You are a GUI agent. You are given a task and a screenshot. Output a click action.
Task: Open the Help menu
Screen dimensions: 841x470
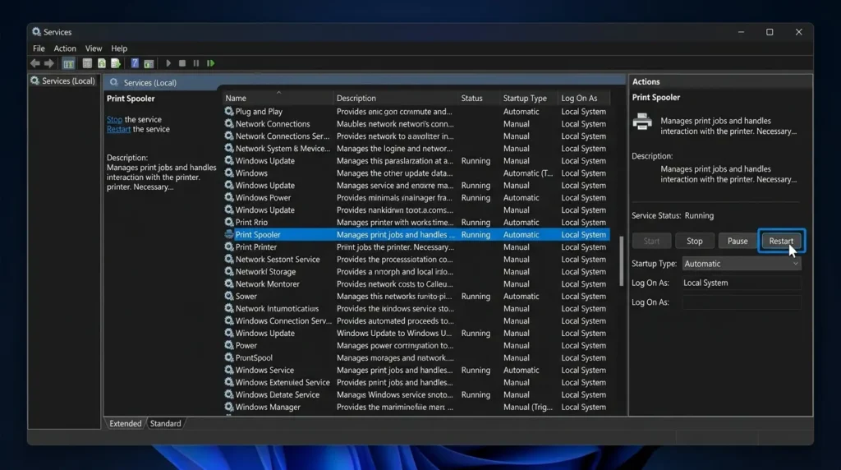point(119,48)
